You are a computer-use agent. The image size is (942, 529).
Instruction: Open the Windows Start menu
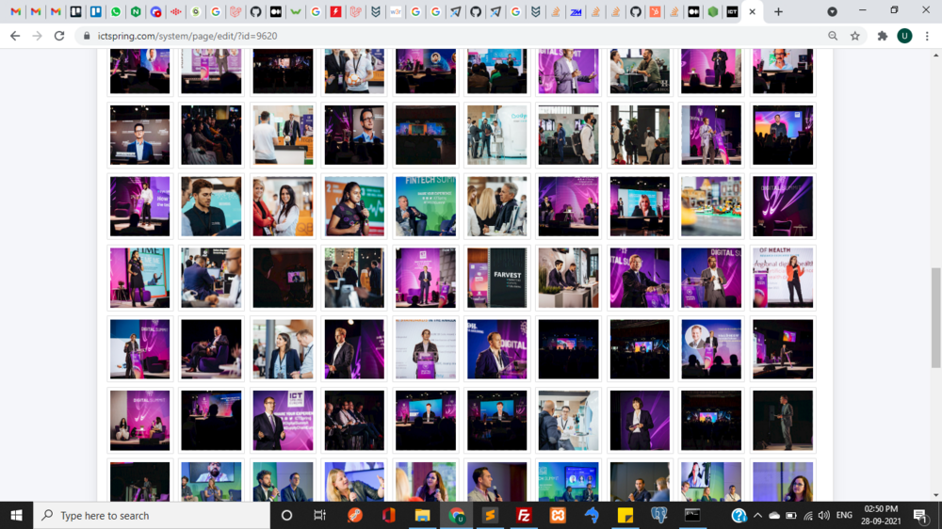pyautogui.click(x=16, y=515)
